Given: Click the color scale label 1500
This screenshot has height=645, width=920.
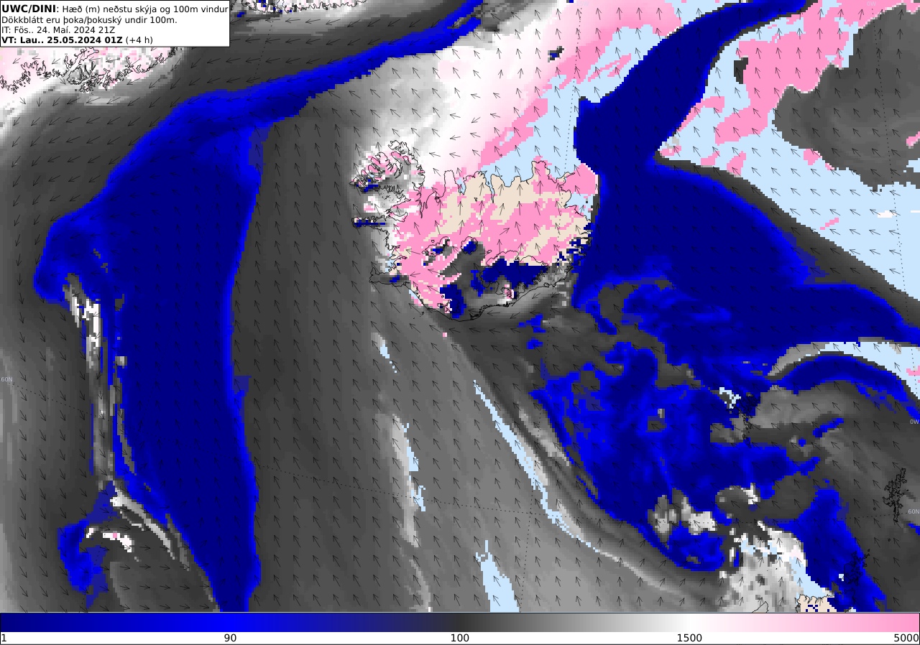Looking at the screenshot, I should (x=689, y=638).
